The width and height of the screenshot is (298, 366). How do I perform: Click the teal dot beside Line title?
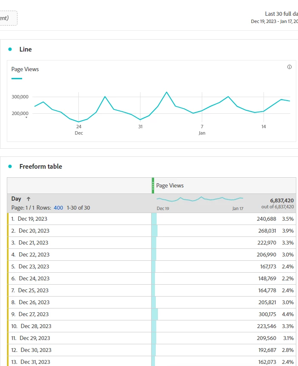(10, 49)
